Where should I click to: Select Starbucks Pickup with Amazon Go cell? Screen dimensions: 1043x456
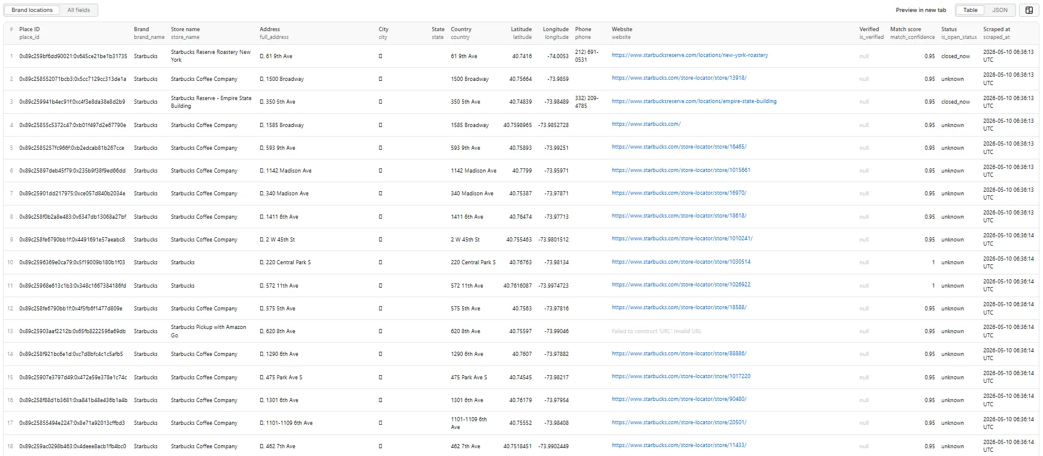(209, 331)
